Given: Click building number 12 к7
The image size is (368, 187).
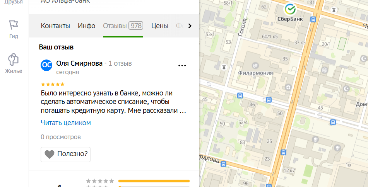Looking at the screenshot, I should [289, 170].
